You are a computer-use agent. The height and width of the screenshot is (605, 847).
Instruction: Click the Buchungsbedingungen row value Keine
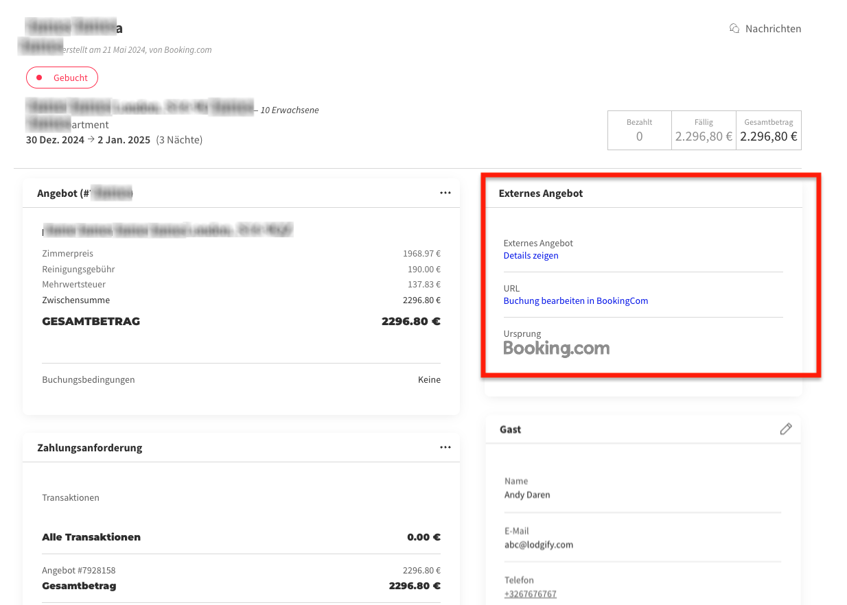click(x=429, y=380)
